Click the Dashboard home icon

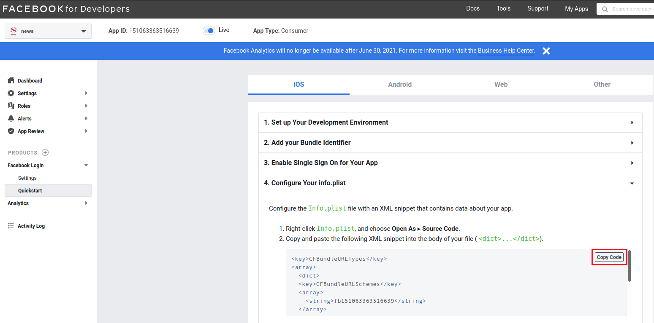(11, 80)
